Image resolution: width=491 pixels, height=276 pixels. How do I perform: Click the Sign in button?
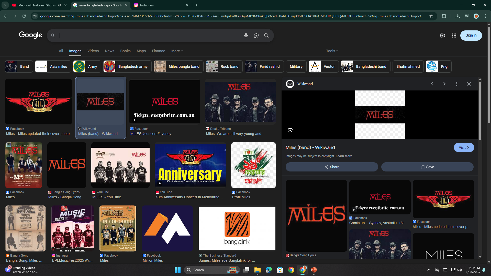tap(471, 36)
